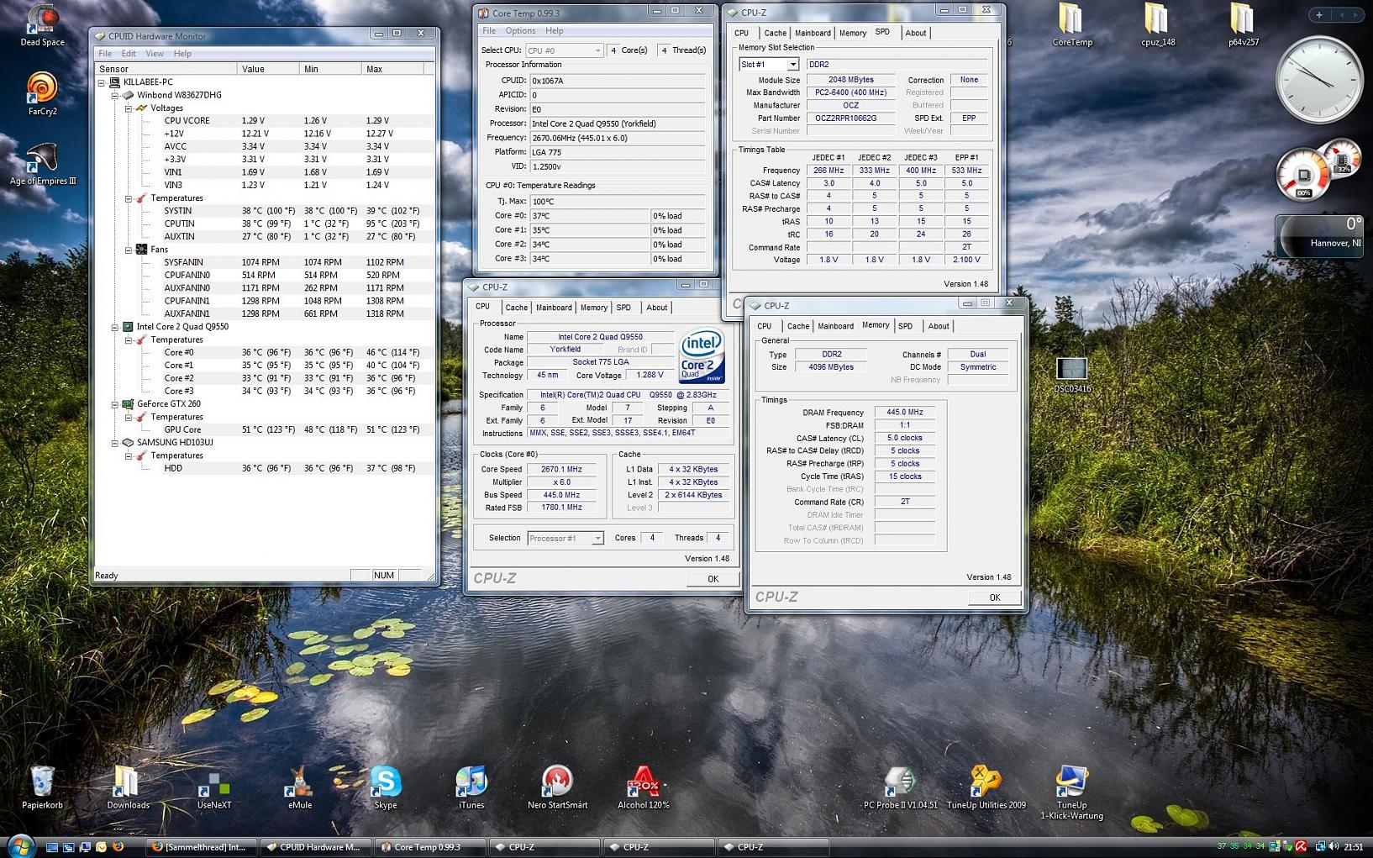1373x858 pixels.
Task: Select the TuneUp 1-Klick-Wartung shortcut
Action: click(x=1072, y=792)
